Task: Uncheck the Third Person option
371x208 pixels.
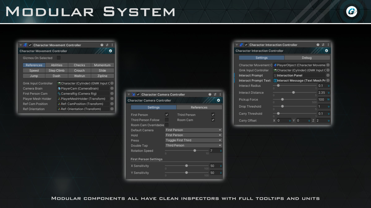Action: coord(213,115)
